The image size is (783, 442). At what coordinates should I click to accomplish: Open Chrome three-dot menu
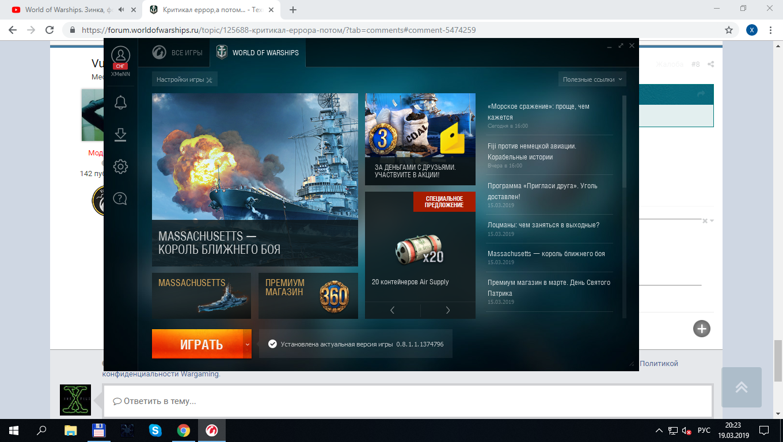tap(771, 30)
